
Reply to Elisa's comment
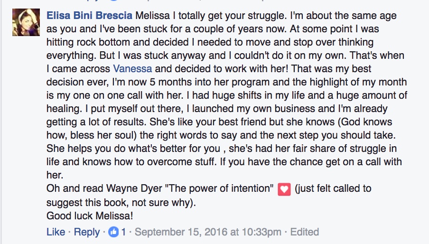click(x=87, y=232)
